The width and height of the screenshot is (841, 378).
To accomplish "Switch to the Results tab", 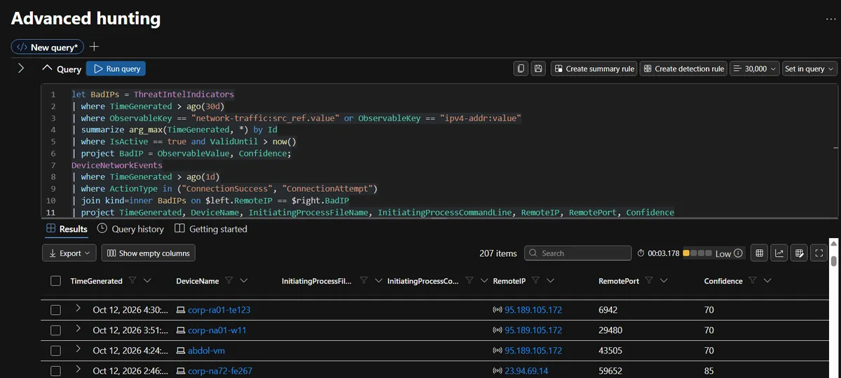I will point(67,229).
